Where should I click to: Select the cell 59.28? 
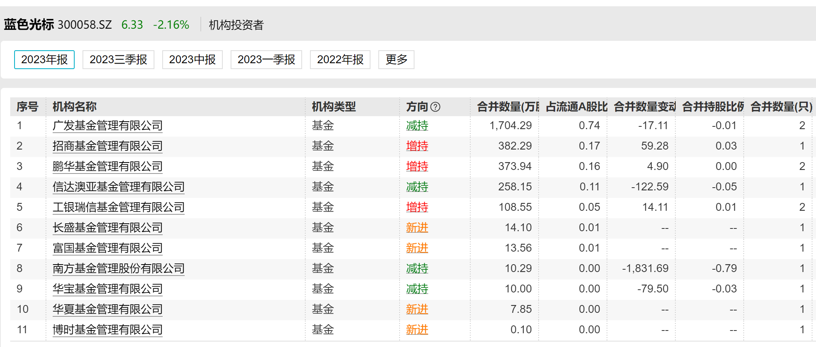click(x=655, y=146)
